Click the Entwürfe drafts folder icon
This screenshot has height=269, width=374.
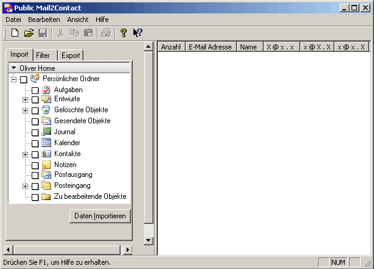46,99
